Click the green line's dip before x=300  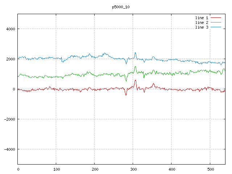[x=126, y=81]
